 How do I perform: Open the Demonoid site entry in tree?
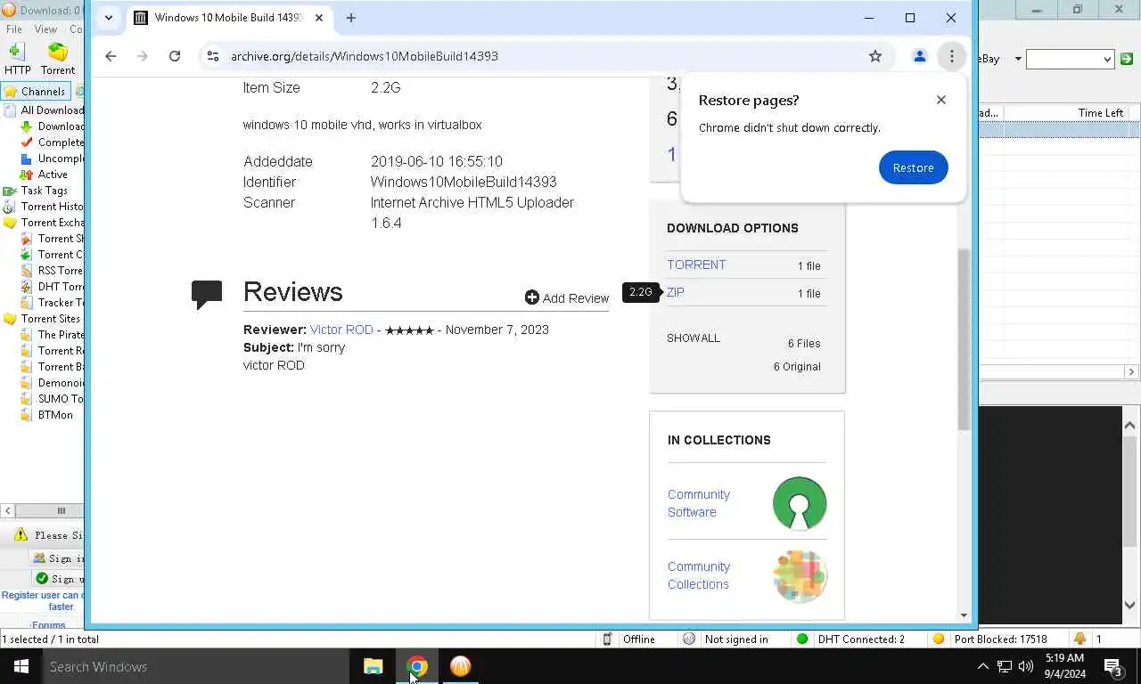pyautogui.click(x=61, y=383)
